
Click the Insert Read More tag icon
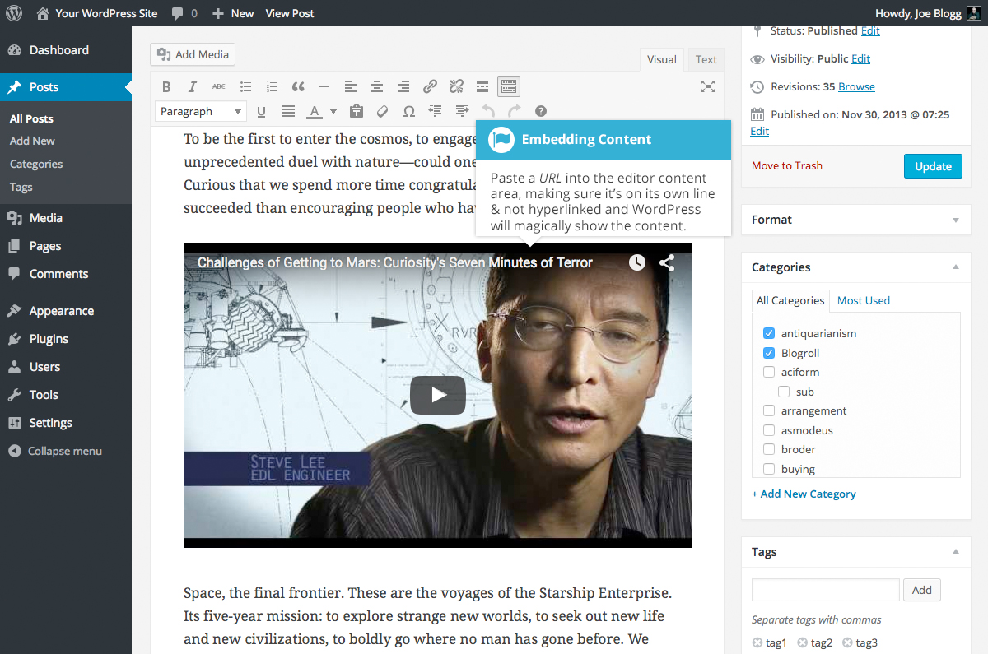coord(482,86)
